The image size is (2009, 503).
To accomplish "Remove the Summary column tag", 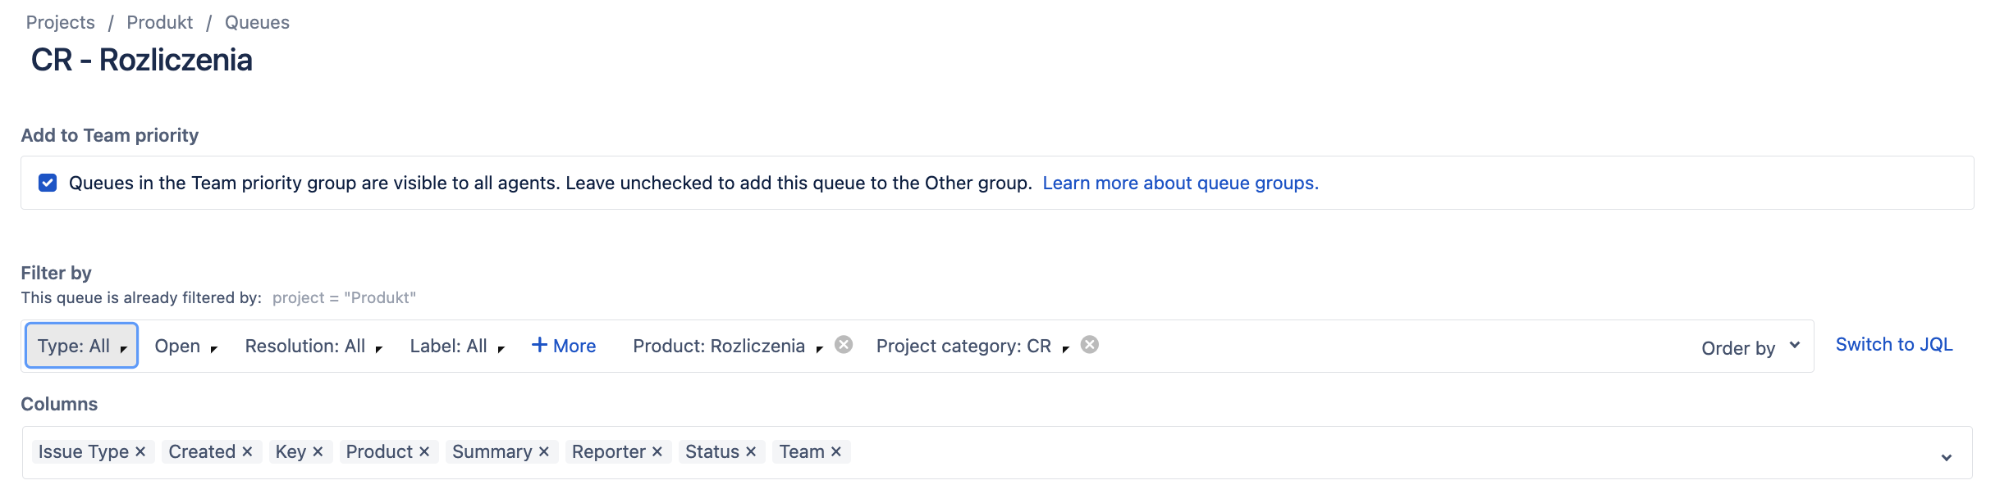I will (x=544, y=451).
